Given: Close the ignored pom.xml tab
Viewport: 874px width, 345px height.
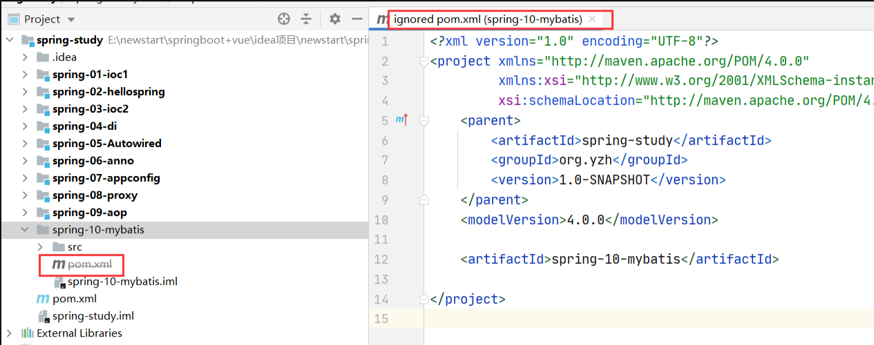Looking at the screenshot, I should click(x=592, y=19).
